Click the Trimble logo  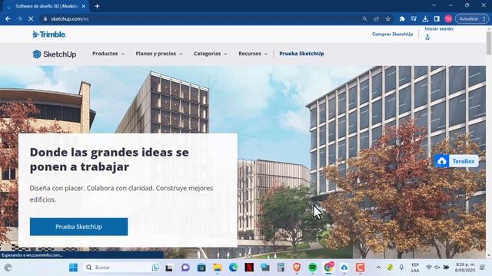pos(49,34)
